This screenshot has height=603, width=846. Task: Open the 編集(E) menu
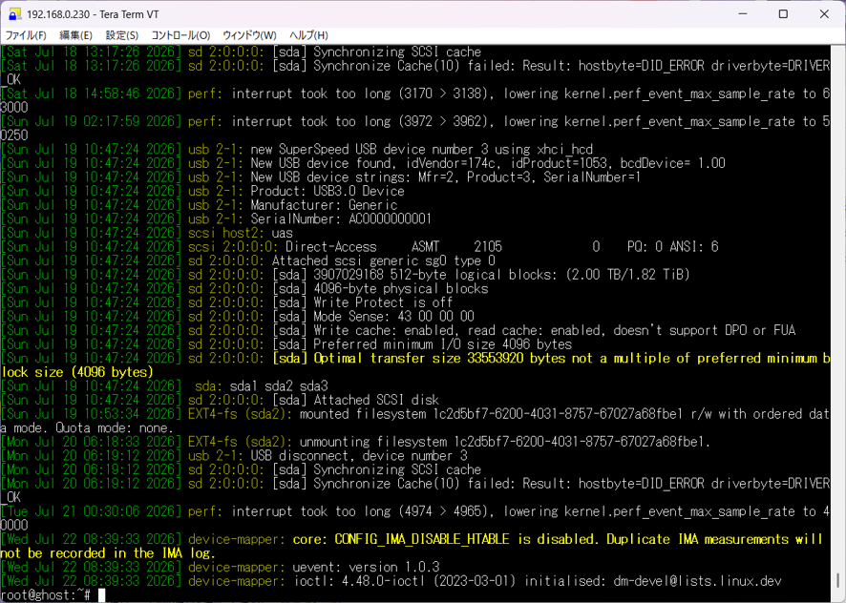[x=75, y=35]
